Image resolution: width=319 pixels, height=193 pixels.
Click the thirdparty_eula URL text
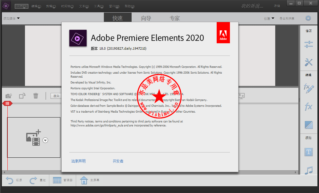click(x=97, y=125)
